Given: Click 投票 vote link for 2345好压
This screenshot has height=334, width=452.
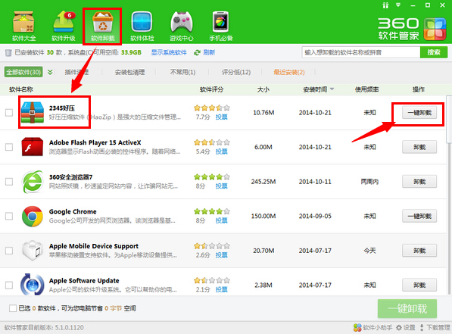Looking at the screenshot, I should click(221, 117).
